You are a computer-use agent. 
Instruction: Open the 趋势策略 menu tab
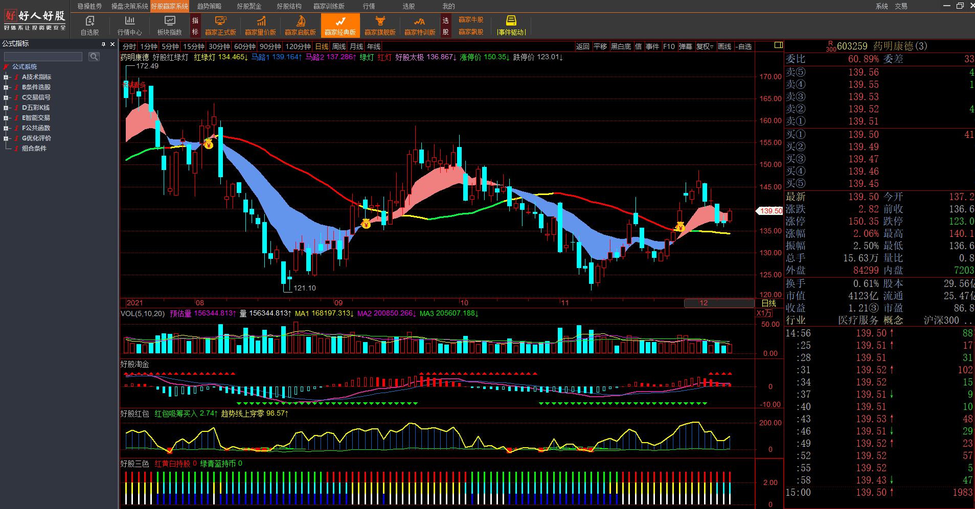(x=209, y=6)
